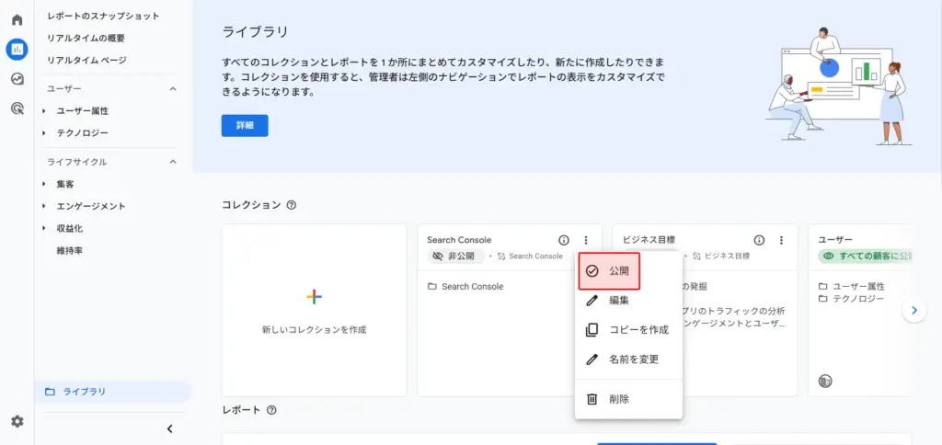The image size is (942, 445).
Task: Collapse the ライフサイクル section in sidebar
Action: coord(172,162)
